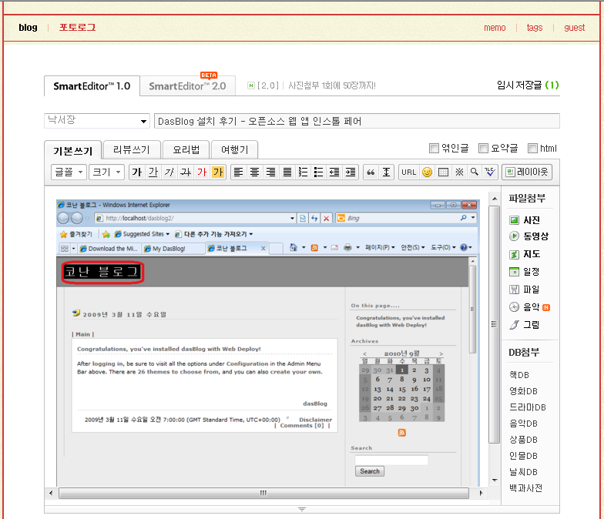The height and width of the screenshot is (519, 604).
Task: Switch to SmartEditor 2.0 beta tab
Action: [188, 86]
